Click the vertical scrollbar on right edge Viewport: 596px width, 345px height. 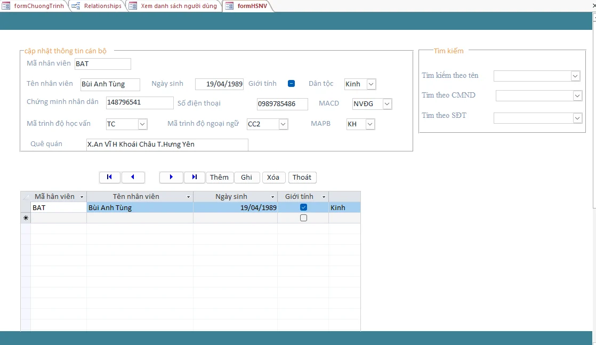593,107
